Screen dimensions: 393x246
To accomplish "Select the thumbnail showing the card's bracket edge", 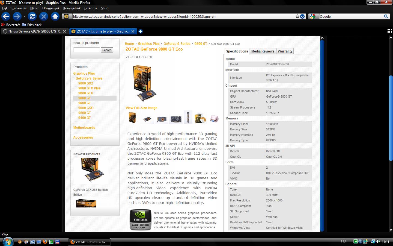I will click(188, 117).
